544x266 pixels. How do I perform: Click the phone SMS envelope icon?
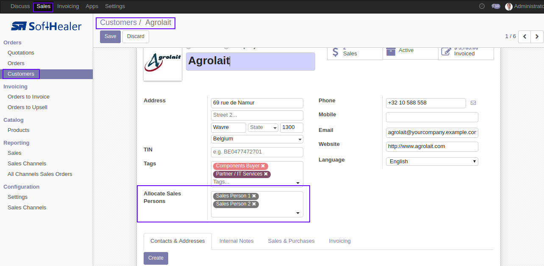473,103
